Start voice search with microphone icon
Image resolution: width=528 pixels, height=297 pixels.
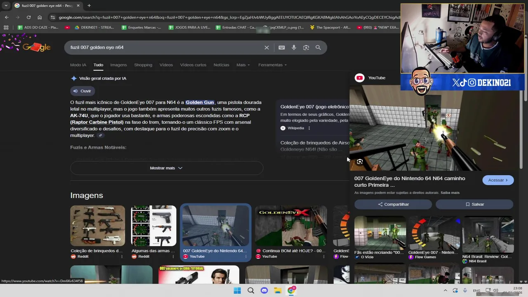(294, 47)
